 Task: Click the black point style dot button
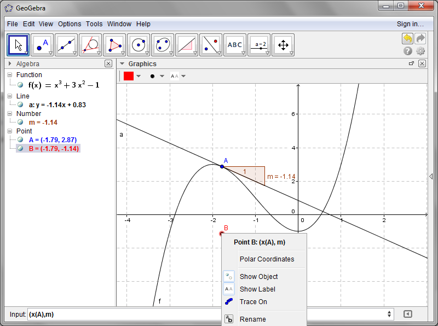pyautogui.click(x=152, y=76)
